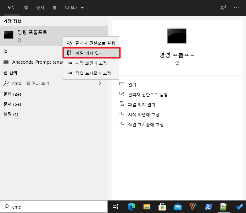Click file location icon in context menu

click(x=69, y=53)
